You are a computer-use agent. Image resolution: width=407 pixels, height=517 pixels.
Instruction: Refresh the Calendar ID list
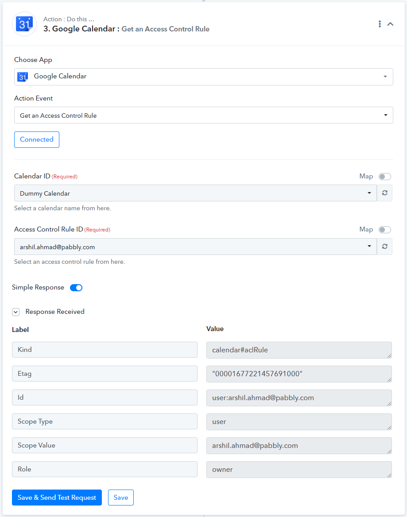coord(384,193)
